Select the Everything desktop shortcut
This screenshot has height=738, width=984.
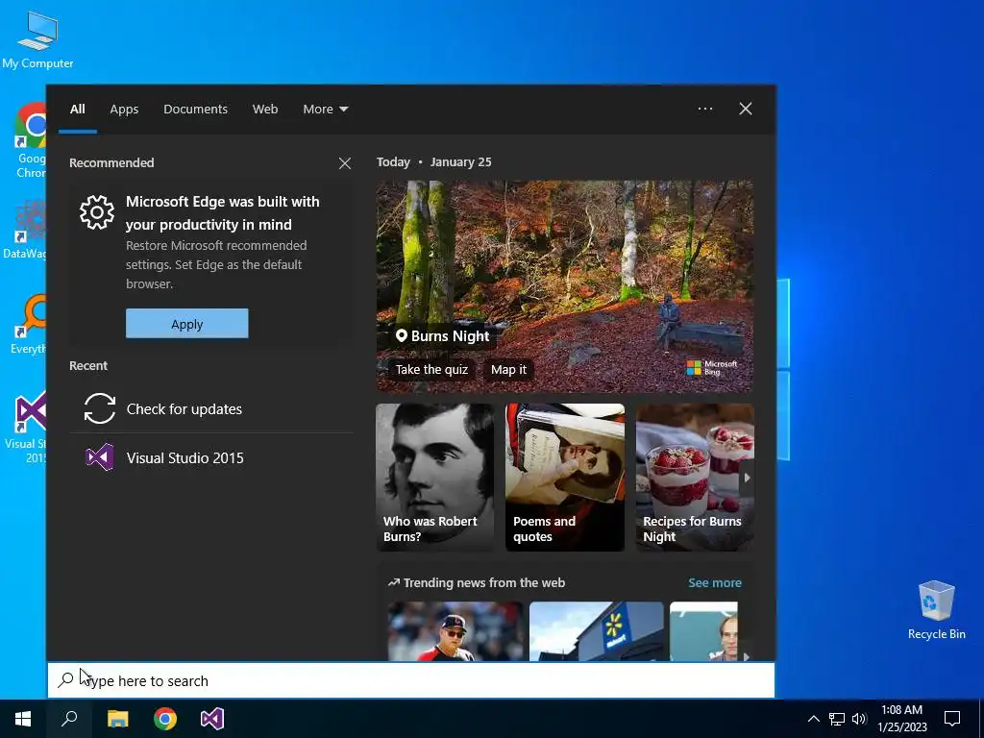[x=29, y=324]
